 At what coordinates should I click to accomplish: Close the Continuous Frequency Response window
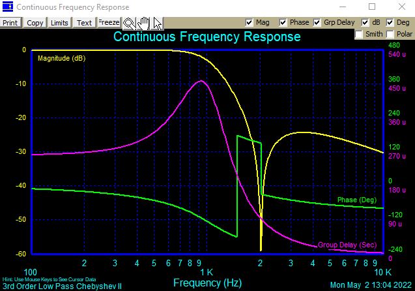click(x=402, y=7)
